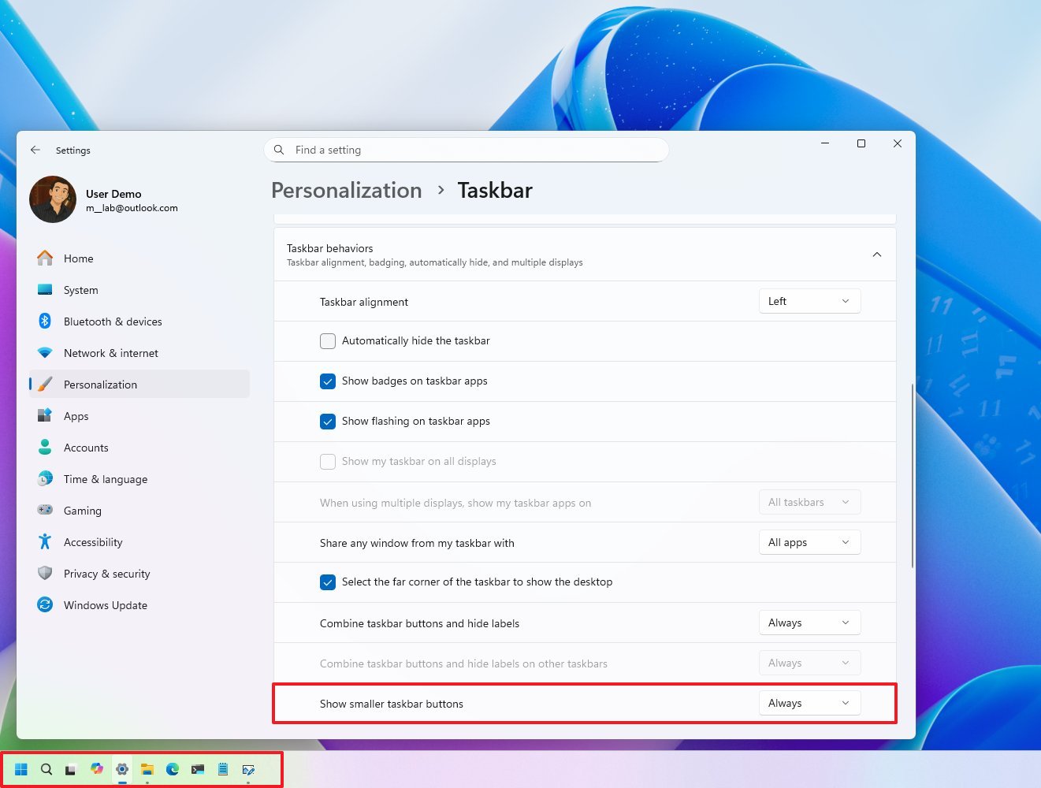Launch Microsoft Edge from the taskbar

173,769
